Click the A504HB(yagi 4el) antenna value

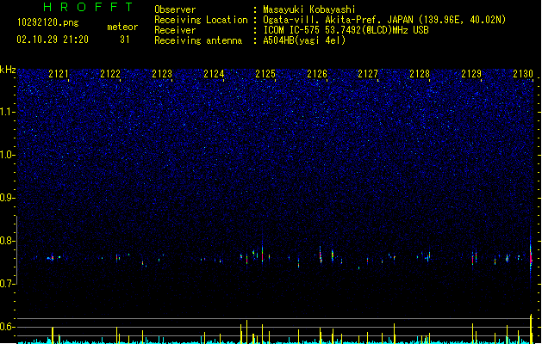304,40
